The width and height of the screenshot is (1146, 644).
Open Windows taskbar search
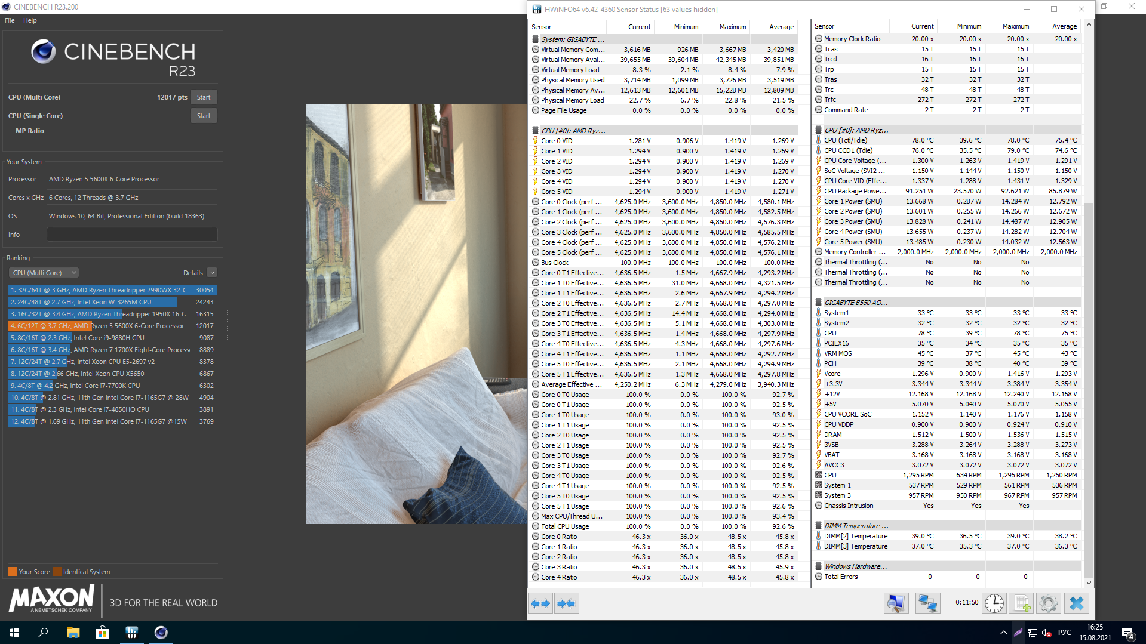(43, 633)
